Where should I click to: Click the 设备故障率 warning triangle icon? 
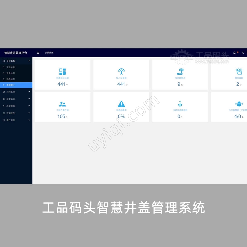point(121,104)
